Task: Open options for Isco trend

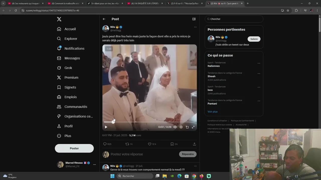Action: coord(259,87)
